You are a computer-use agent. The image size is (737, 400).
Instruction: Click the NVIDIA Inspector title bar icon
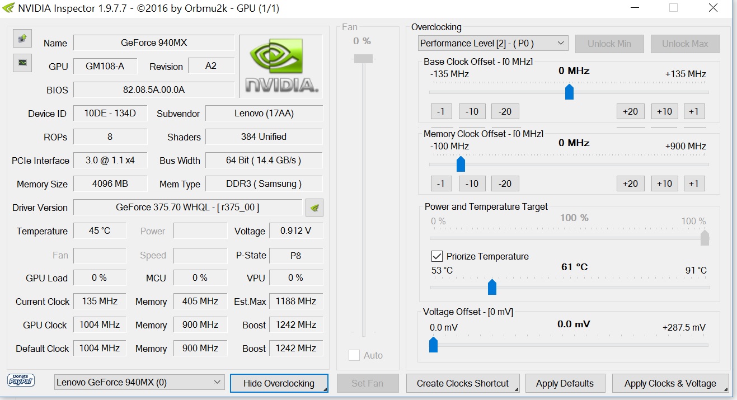tap(8, 8)
